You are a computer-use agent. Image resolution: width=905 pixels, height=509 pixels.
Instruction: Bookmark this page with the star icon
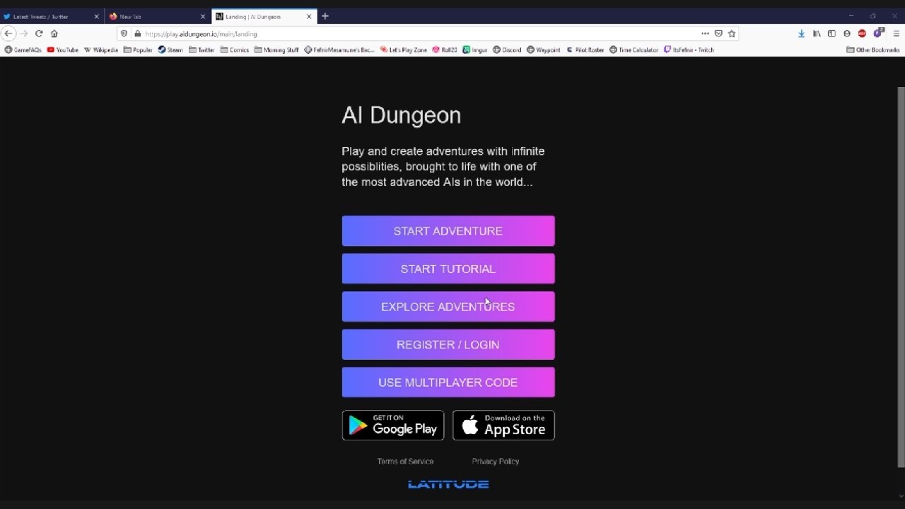tap(732, 33)
